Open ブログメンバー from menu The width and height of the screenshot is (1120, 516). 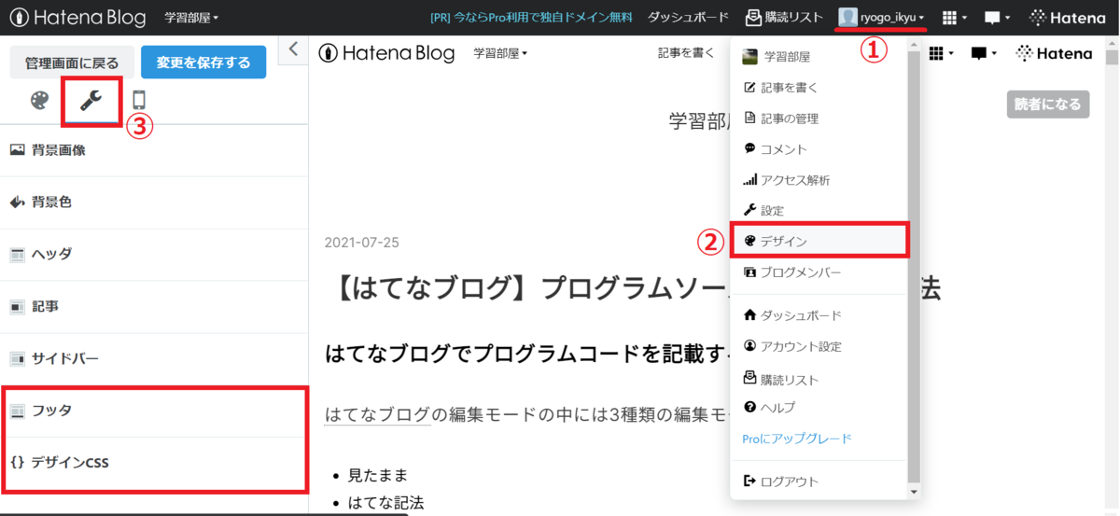pyautogui.click(x=819, y=272)
